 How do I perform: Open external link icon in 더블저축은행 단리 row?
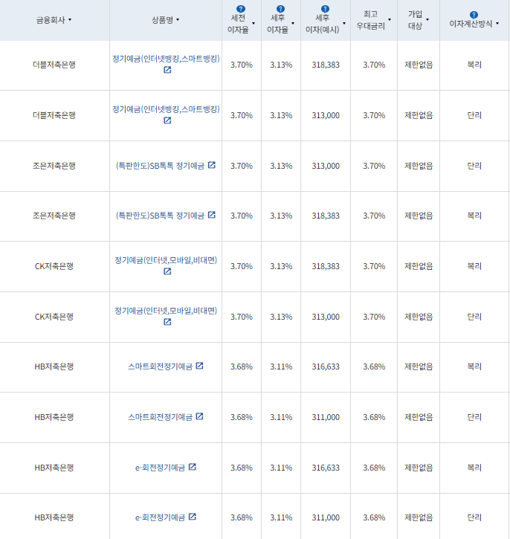pos(167,120)
